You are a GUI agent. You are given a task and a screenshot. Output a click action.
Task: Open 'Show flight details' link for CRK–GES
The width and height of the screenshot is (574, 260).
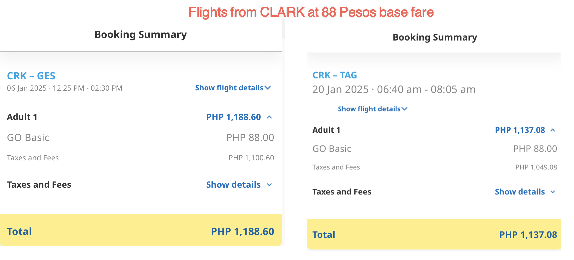[229, 88]
